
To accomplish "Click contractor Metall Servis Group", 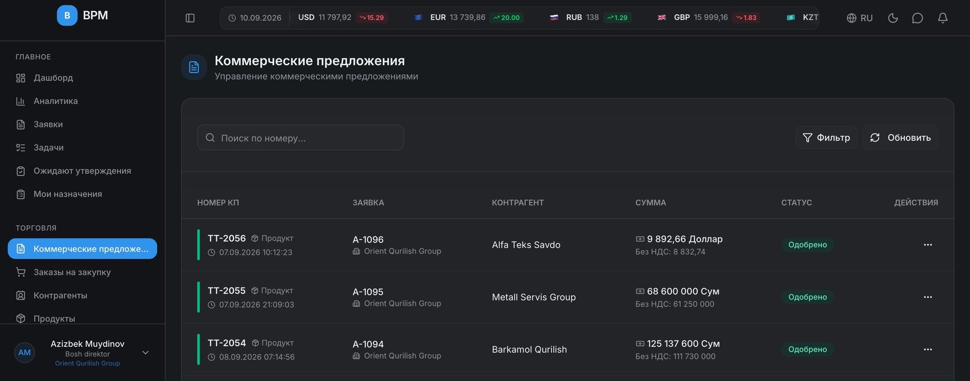I will [x=533, y=297].
